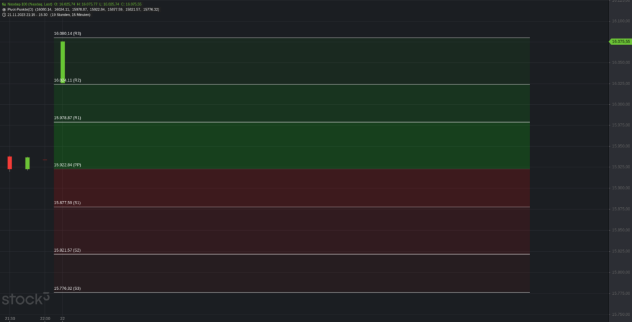The width and height of the screenshot is (632, 322).
Task: Select the 15.978,87 (R1) pivot line label
Action: coord(67,118)
